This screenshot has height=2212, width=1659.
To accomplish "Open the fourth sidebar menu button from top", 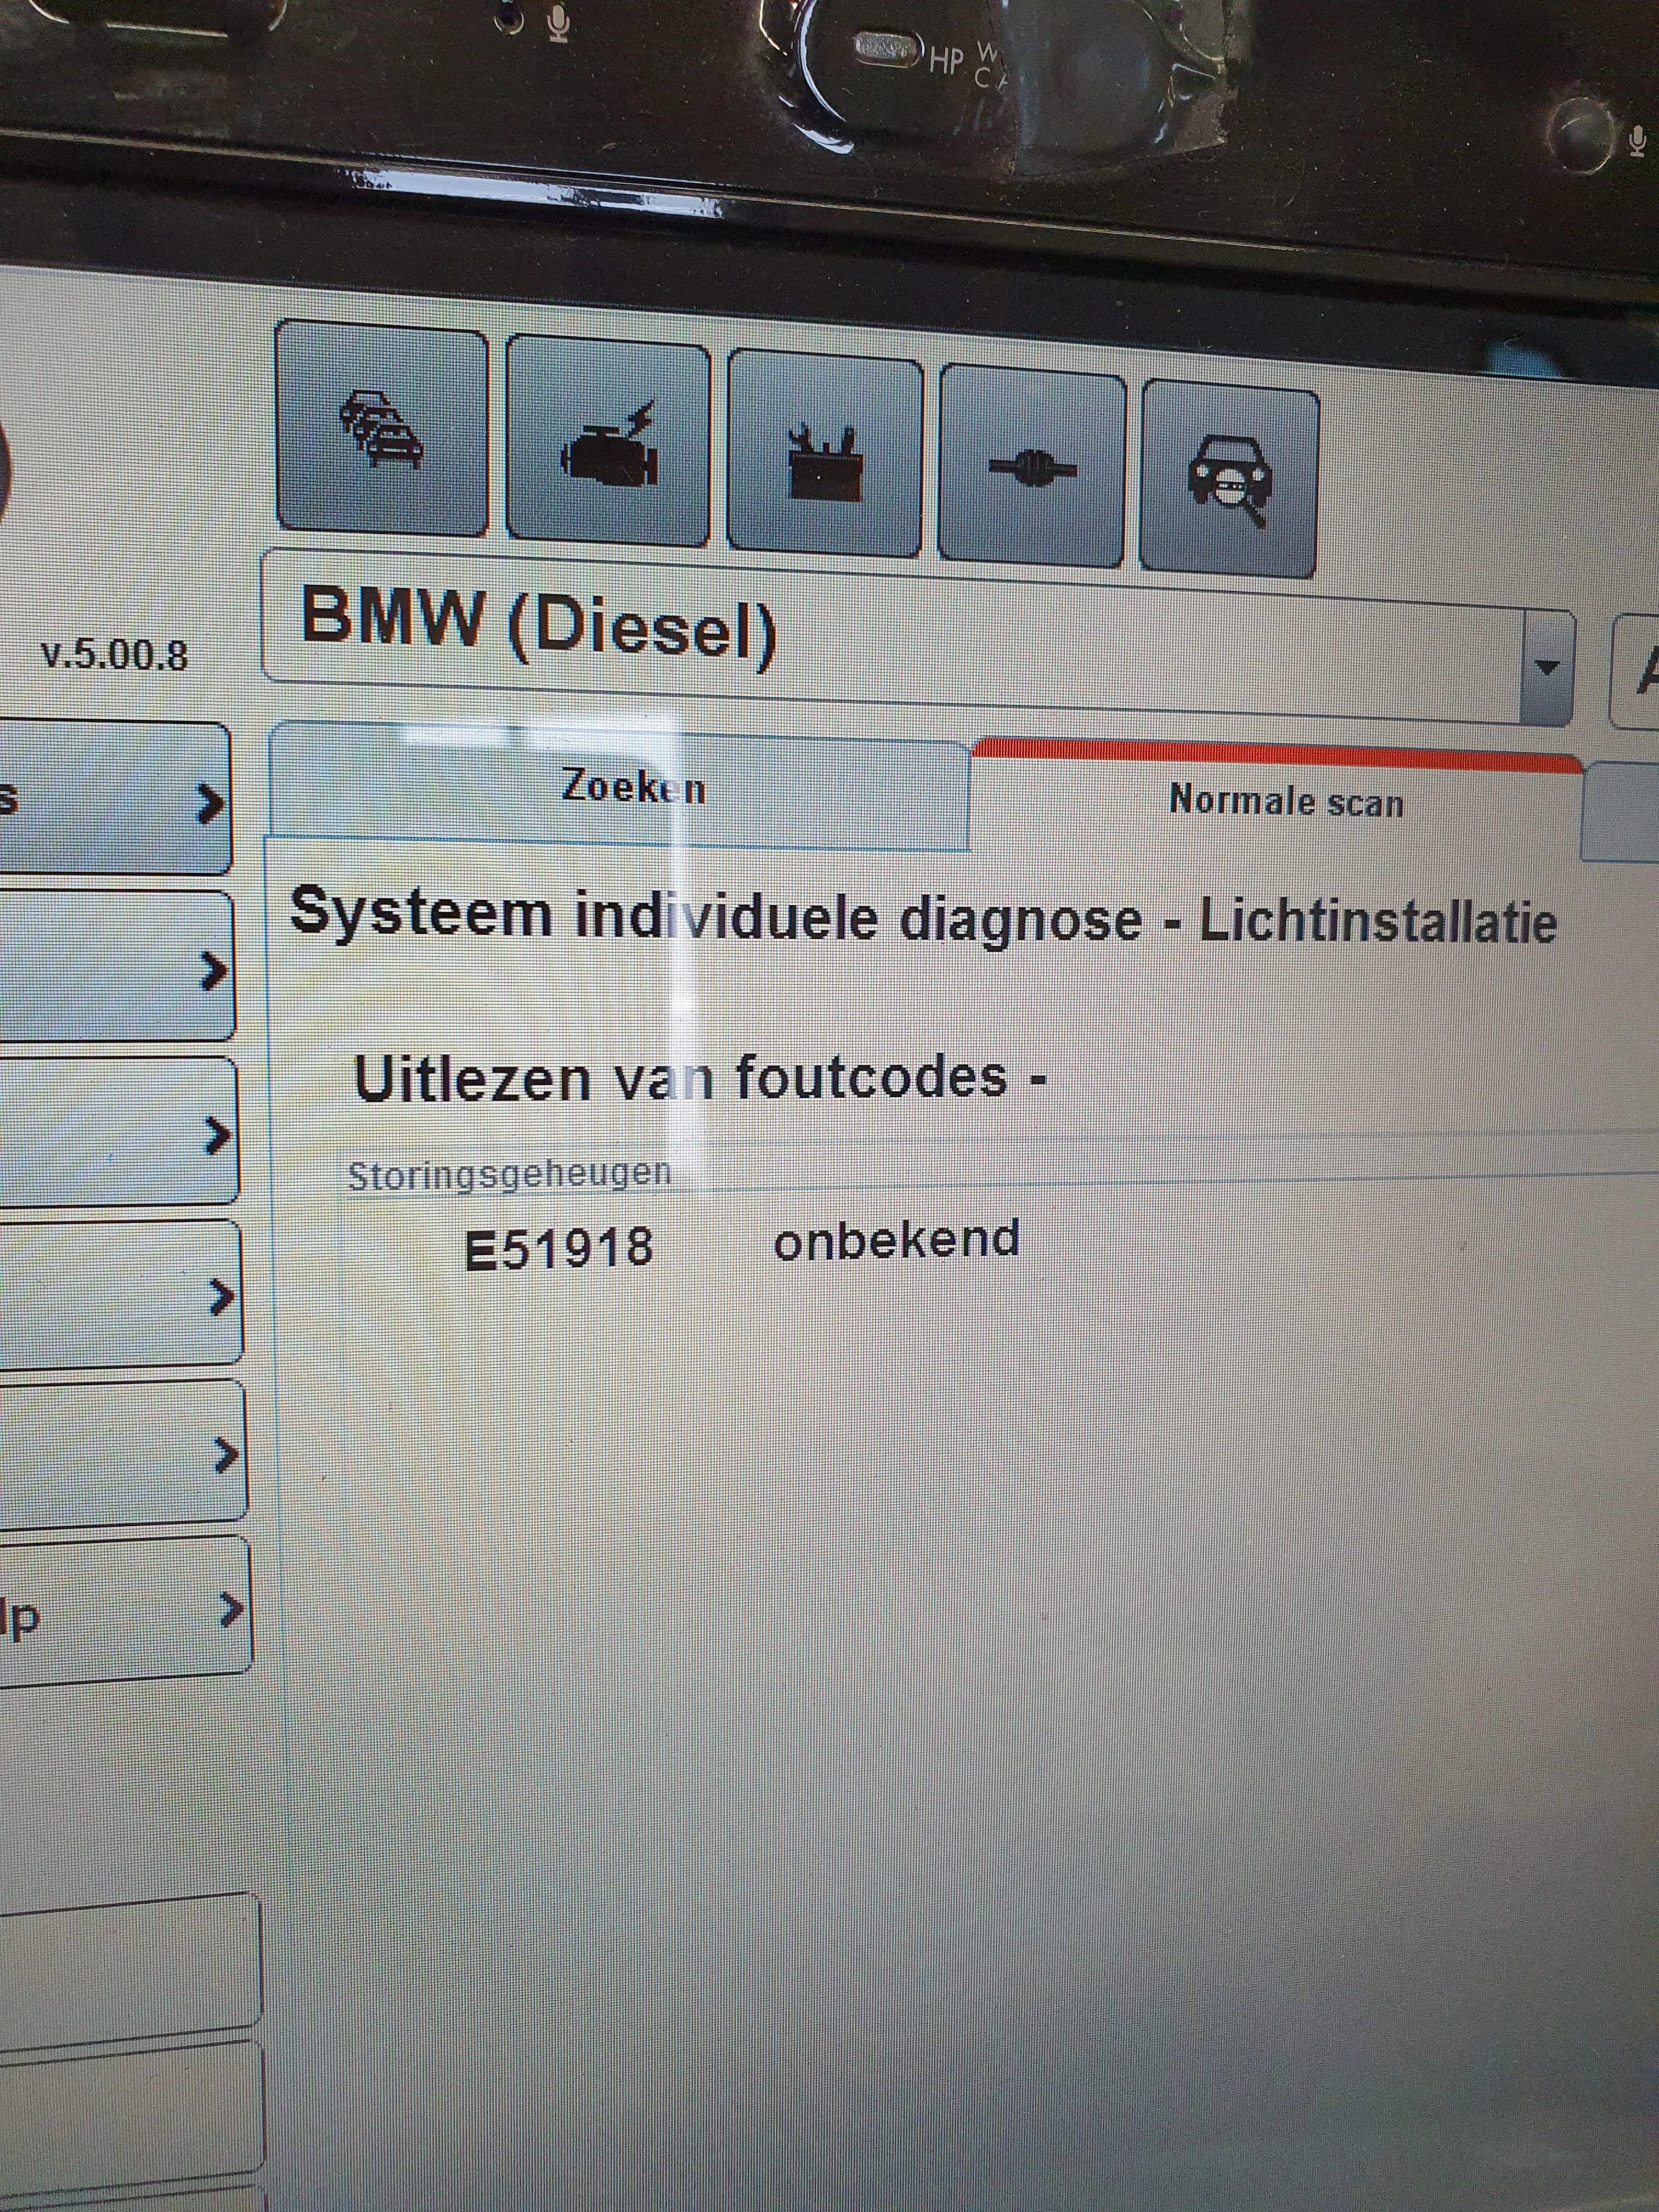I will (120, 1295).
